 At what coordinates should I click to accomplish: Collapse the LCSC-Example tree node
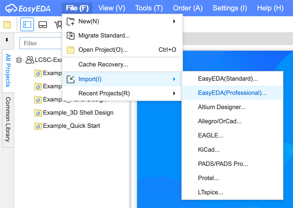pyautogui.click(x=19, y=60)
